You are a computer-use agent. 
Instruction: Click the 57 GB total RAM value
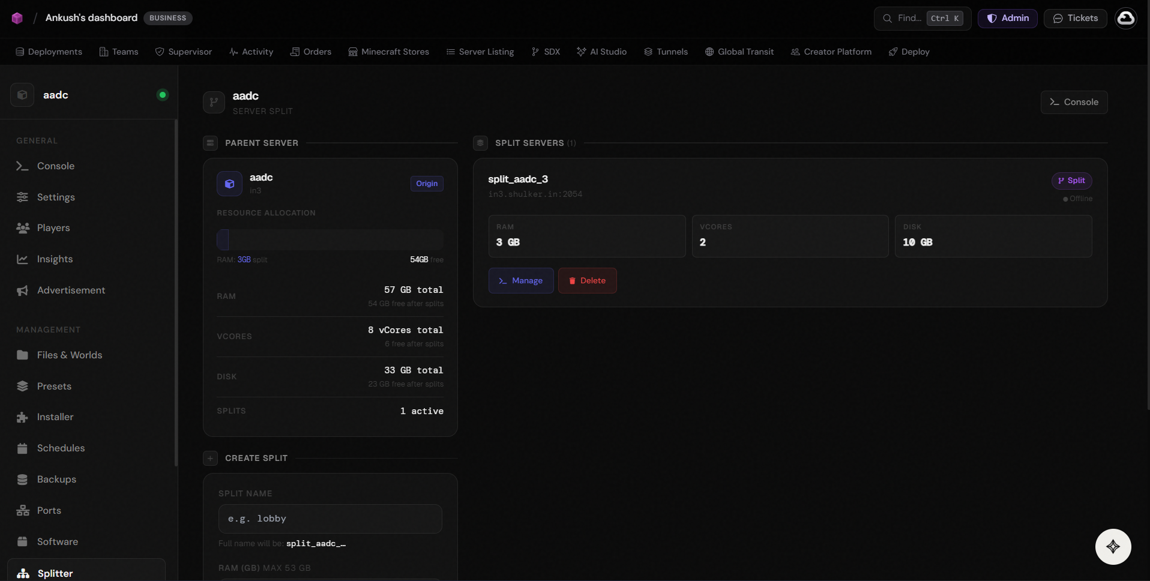tap(414, 290)
